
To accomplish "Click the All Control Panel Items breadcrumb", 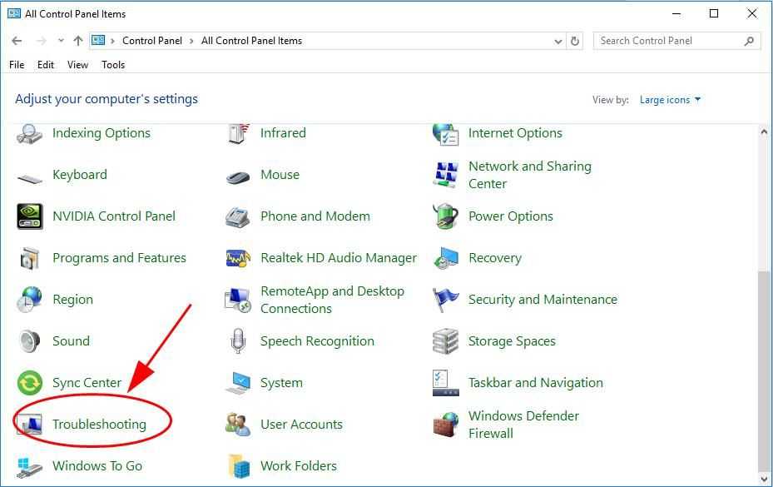I will (251, 41).
